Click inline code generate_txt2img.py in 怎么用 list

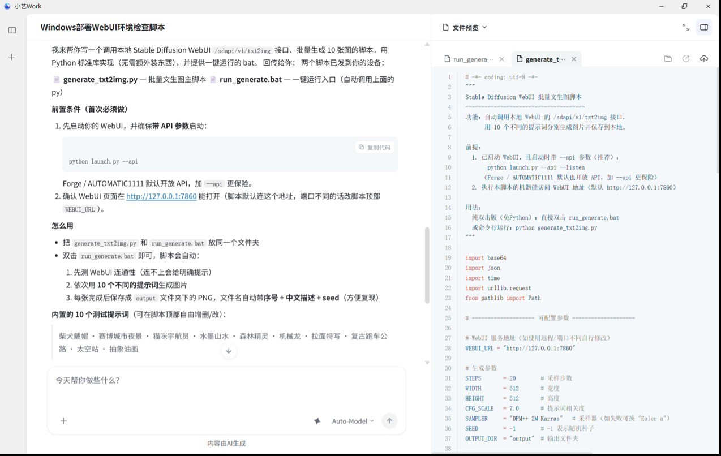105,243
